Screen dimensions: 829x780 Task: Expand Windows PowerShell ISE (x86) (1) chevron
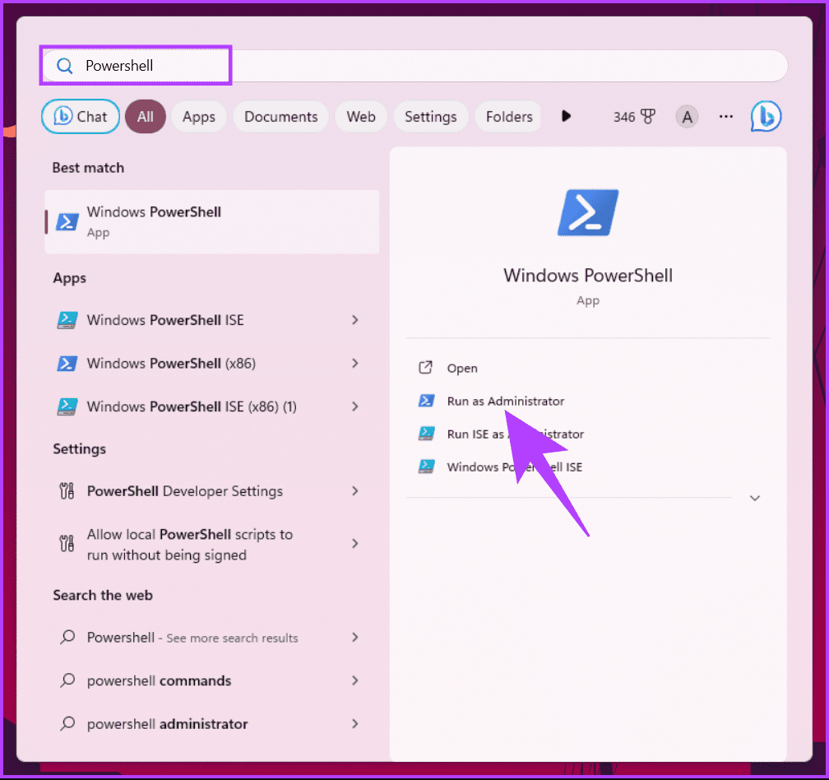coord(354,406)
